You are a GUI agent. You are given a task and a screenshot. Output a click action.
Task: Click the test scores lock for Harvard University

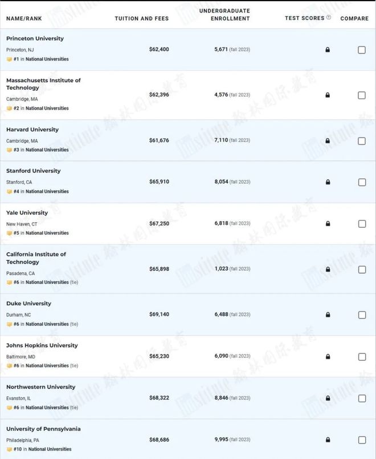(328, 141)
